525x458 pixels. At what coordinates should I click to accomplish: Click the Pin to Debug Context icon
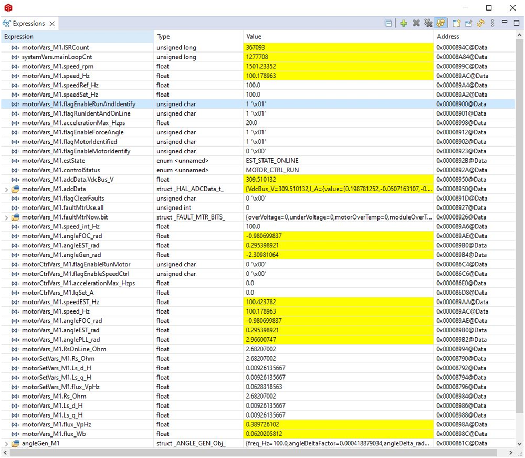pos(468,24)
